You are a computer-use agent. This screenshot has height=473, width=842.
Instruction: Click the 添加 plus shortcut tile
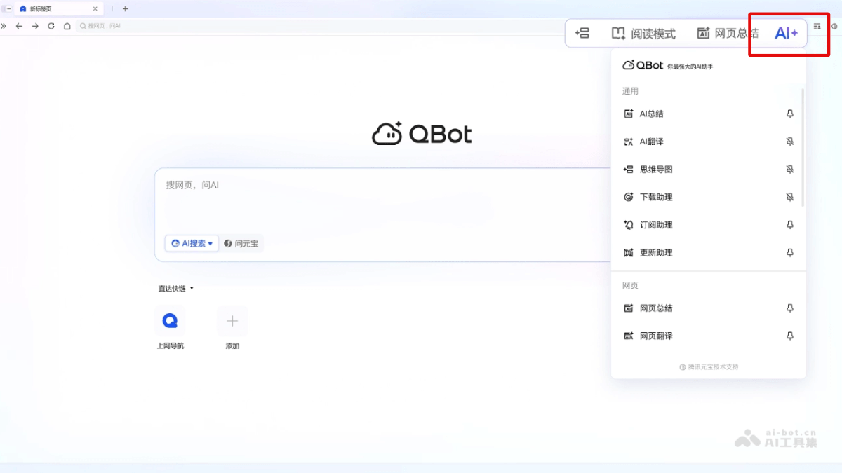[x=232, y=321]
